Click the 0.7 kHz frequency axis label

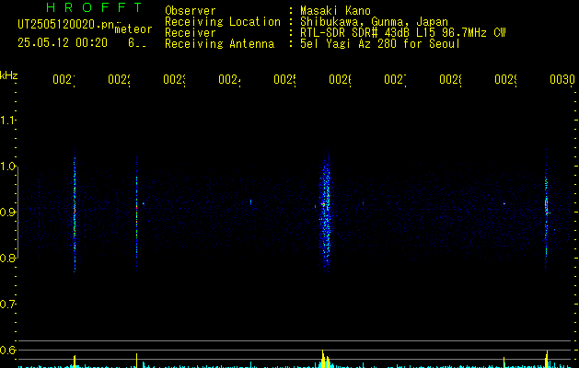[7, 305]
